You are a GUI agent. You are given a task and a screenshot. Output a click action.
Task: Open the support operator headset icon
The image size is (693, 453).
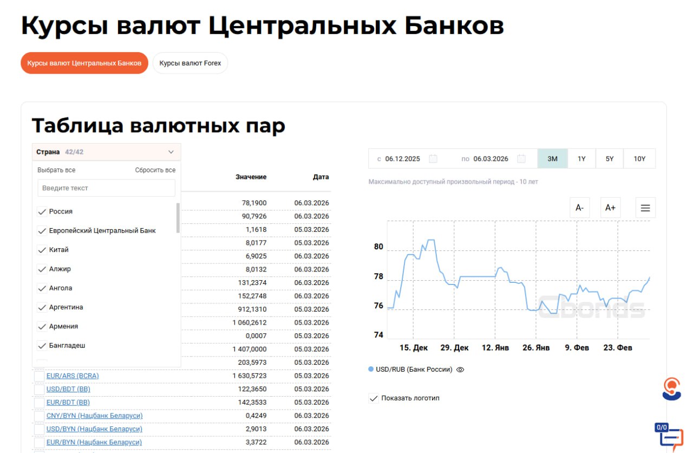672,389
